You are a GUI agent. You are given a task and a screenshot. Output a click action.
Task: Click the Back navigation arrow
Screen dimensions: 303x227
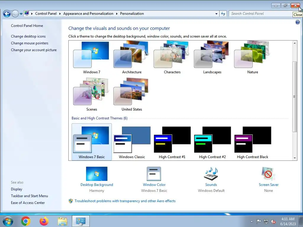[7, 14]
